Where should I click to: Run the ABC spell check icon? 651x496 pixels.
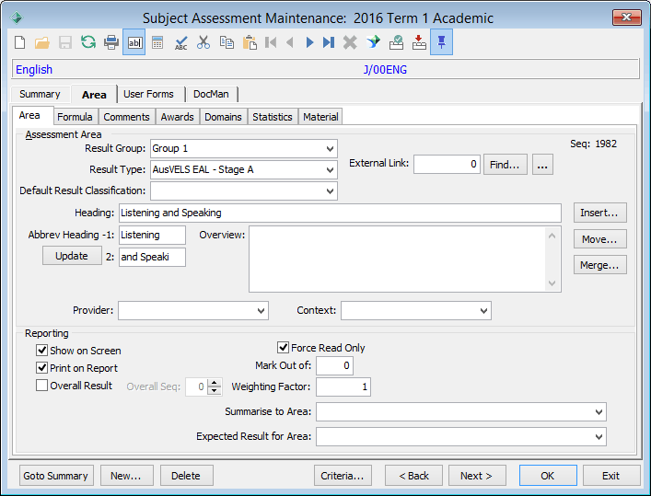[180, 42]
